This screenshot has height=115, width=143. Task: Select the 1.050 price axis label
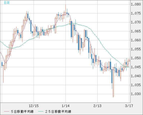136,58
